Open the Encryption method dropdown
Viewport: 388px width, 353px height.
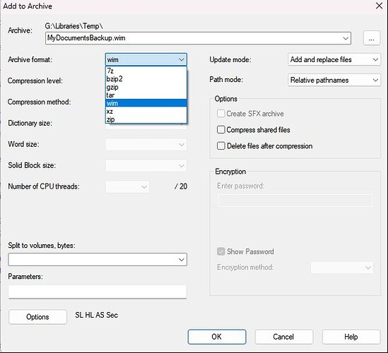[342, 268]
